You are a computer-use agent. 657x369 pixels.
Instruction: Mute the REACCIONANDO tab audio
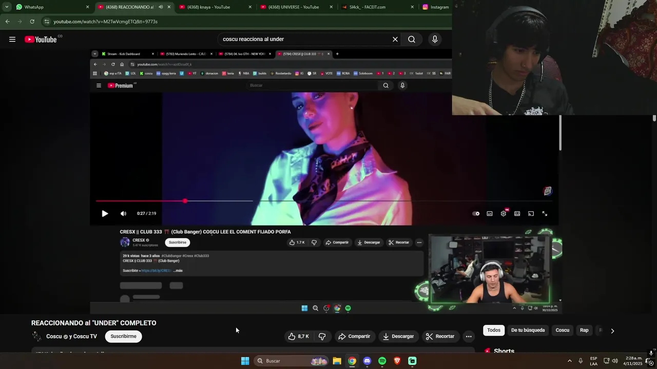161,7
